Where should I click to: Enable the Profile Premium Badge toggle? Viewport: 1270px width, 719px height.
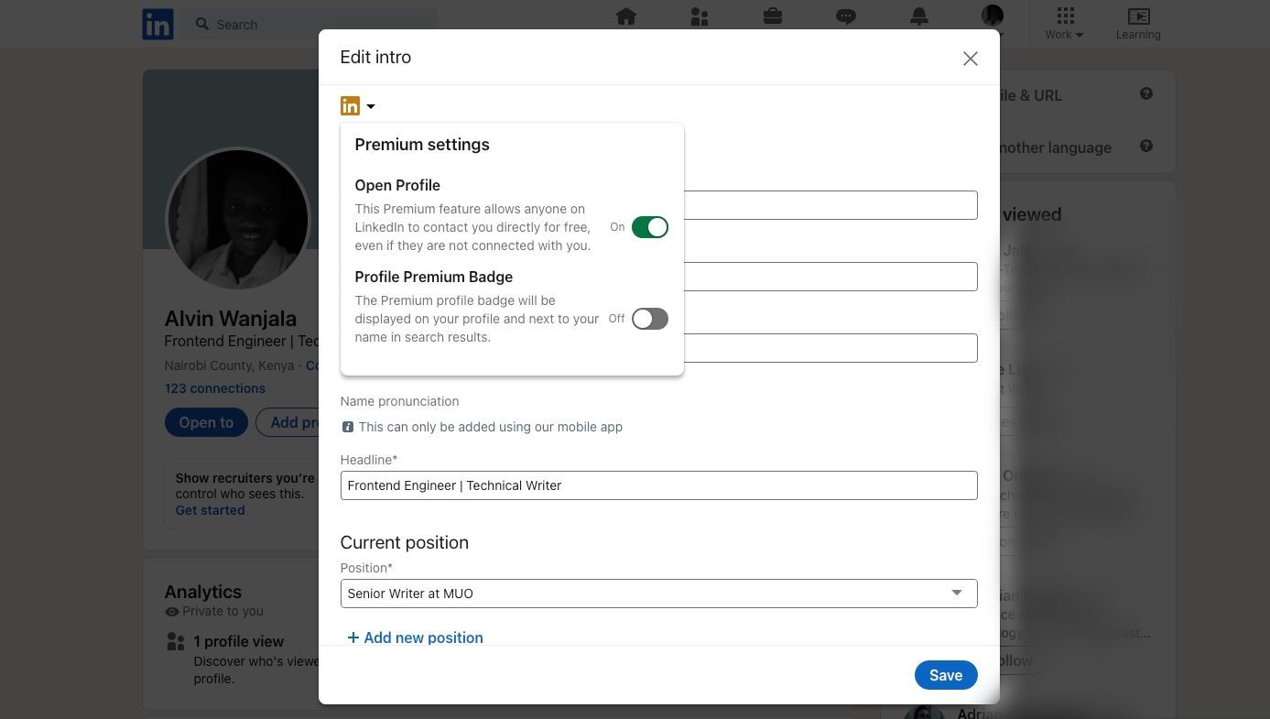650,319
